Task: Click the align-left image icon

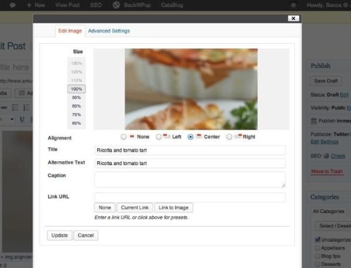Action: [x=167, y=137]
